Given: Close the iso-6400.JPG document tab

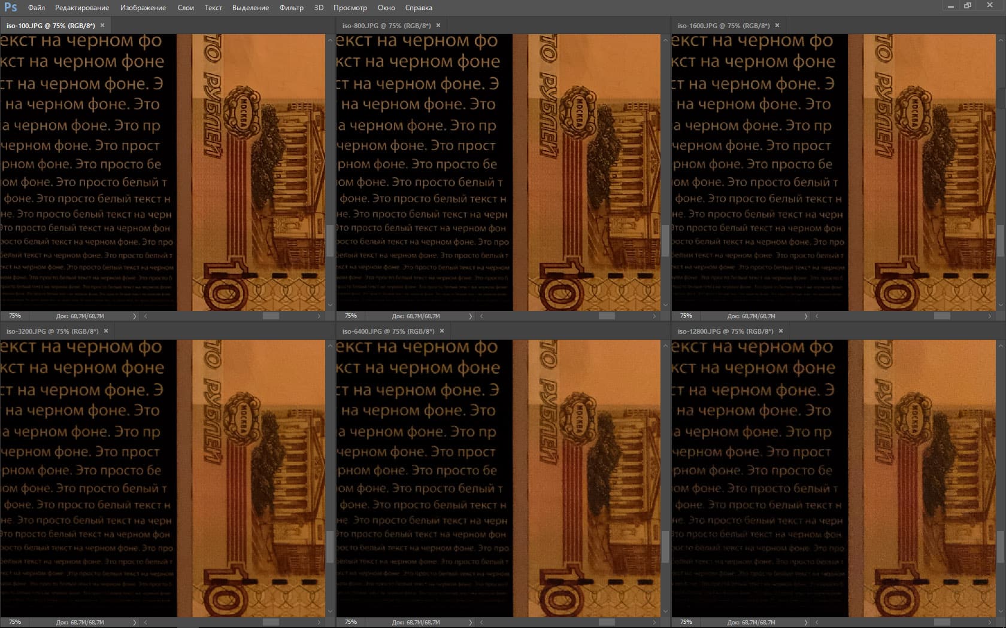Looking at the screenshot, I should (x=442, y=331).
